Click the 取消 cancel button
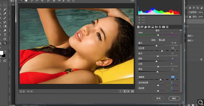 pos(159,98)
